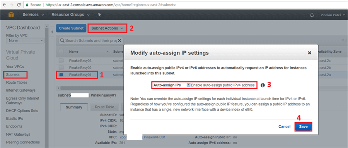
Task: Collapse the left navigation pane arrow
Action: coord(52,32)
